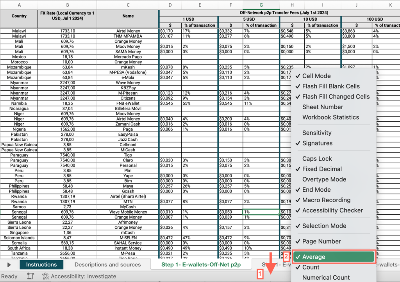Toggle Count in status bar menu

[334, 267]
